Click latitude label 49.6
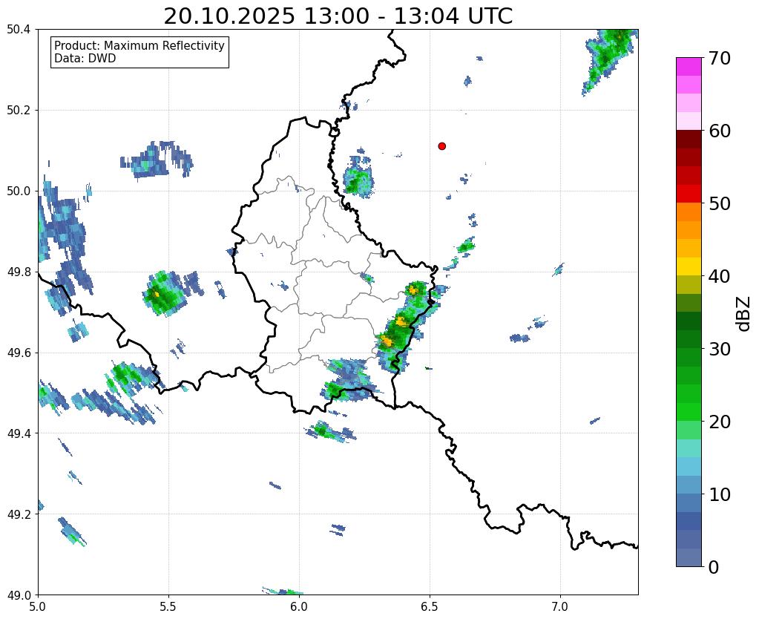759x619 pixels. 19,353
